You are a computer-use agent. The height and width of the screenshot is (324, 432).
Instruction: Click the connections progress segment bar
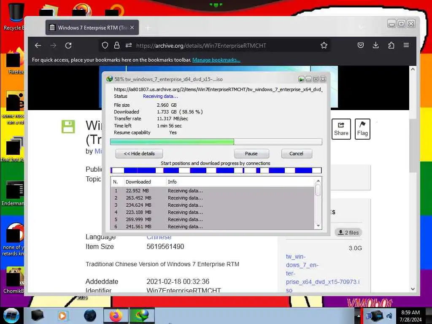(216, 170)
